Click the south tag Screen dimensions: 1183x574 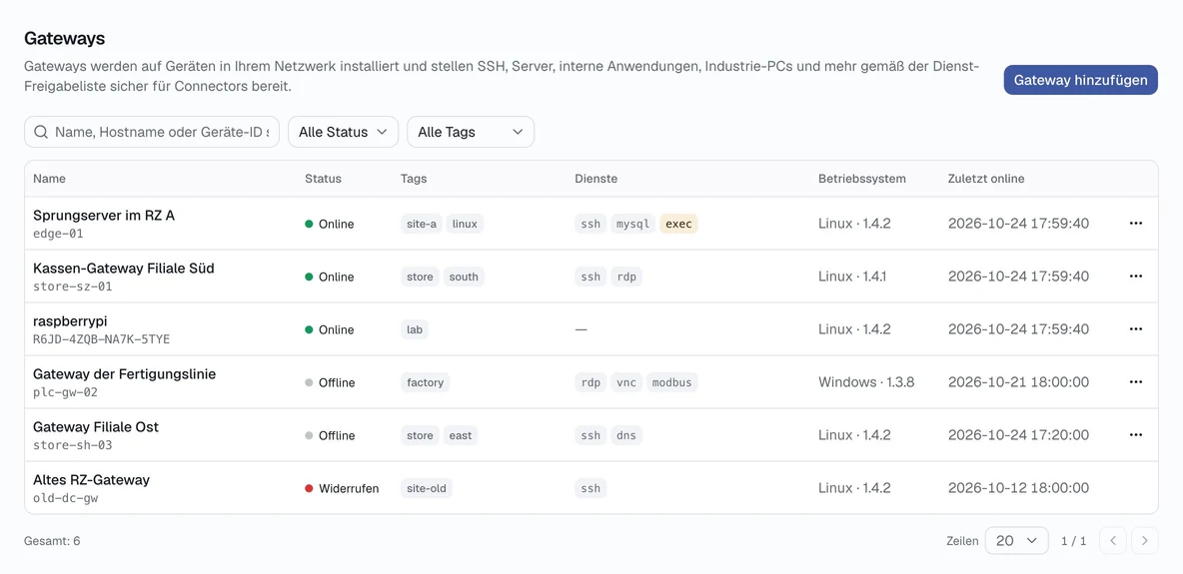tap(464, 277)
